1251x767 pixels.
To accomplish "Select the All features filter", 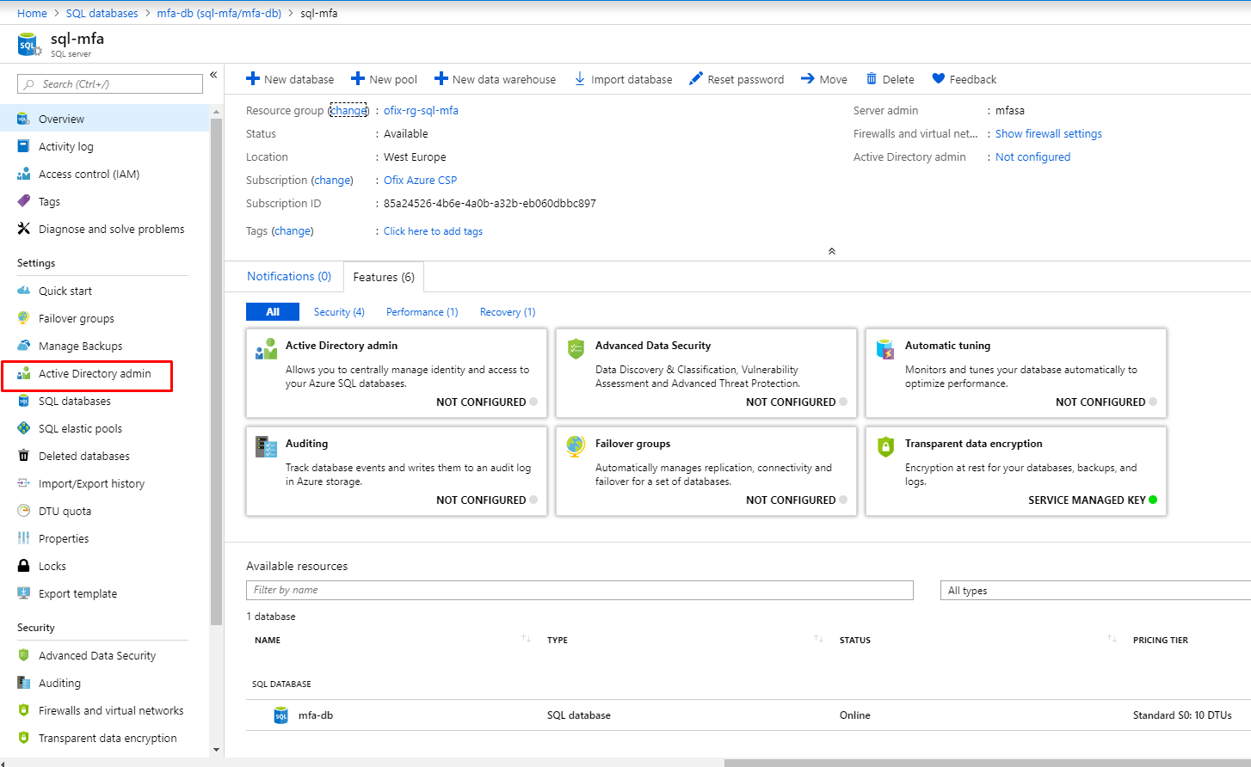I will (273, 312).
